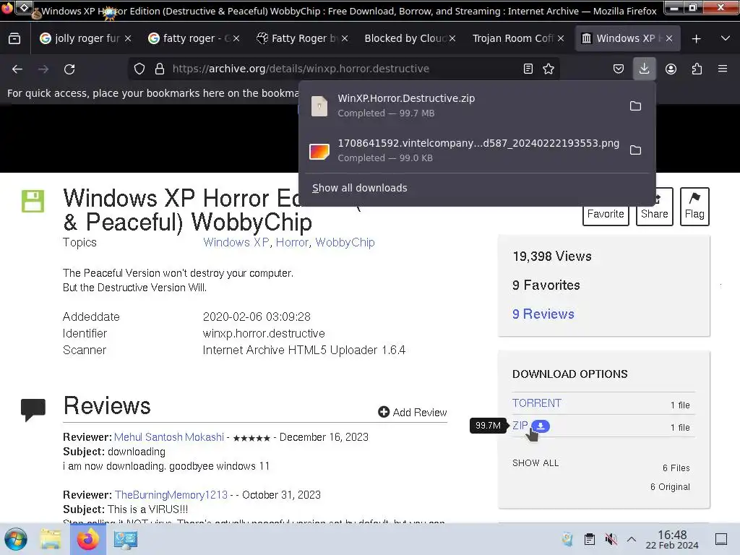This screenshot has width=740, height=555.
Task: Open the new tab plus button
Action: tap(696, 39)
